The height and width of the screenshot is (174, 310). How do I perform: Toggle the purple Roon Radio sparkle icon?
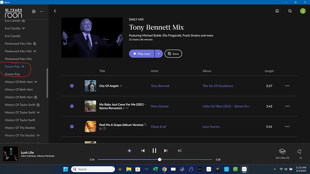click(x=129, y=151)
